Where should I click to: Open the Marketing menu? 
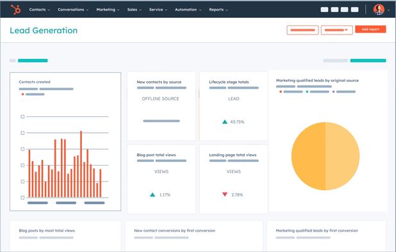tap(108, 10)
